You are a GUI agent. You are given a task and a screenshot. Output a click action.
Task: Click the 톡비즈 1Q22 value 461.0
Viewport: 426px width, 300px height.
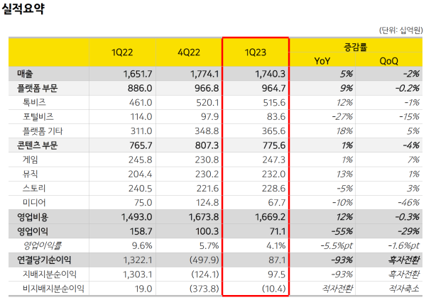pos(141,103)
